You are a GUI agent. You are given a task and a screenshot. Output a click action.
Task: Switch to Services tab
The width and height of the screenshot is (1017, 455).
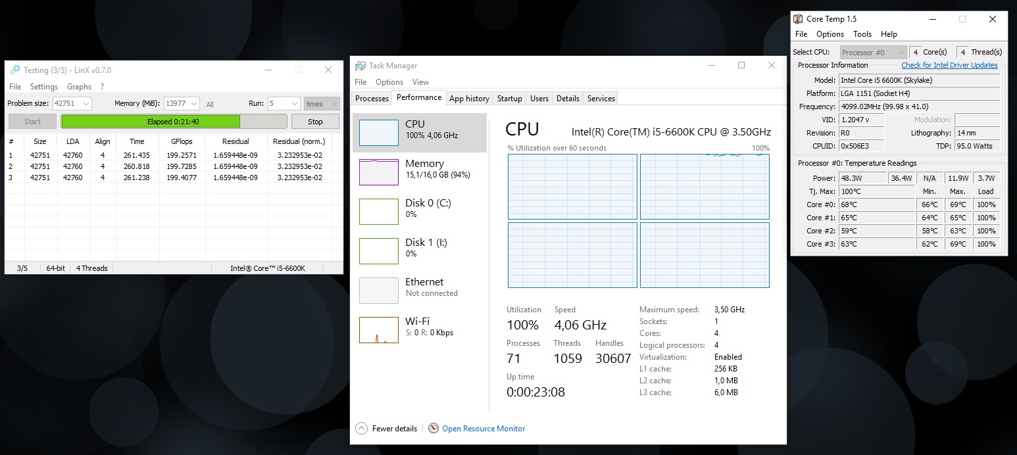pos(601,99)
